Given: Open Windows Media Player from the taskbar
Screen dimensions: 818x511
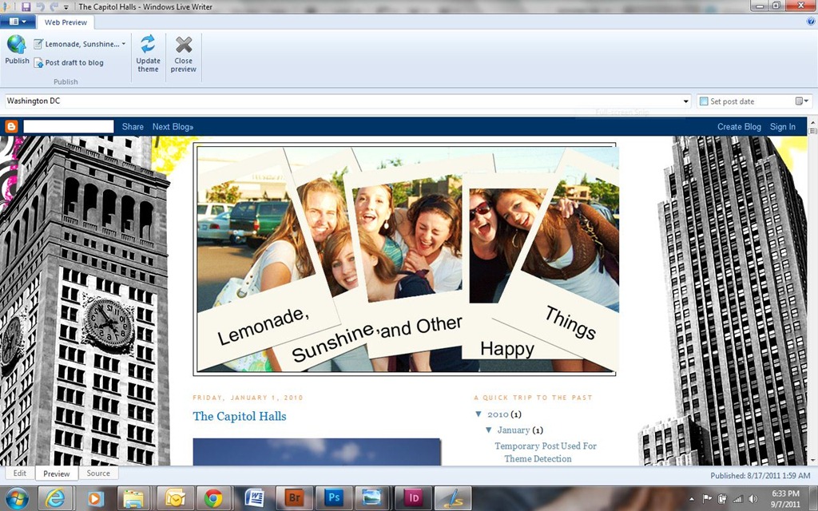Looking at the screenshot, I should pyautogui.click(x=95, y=498).
